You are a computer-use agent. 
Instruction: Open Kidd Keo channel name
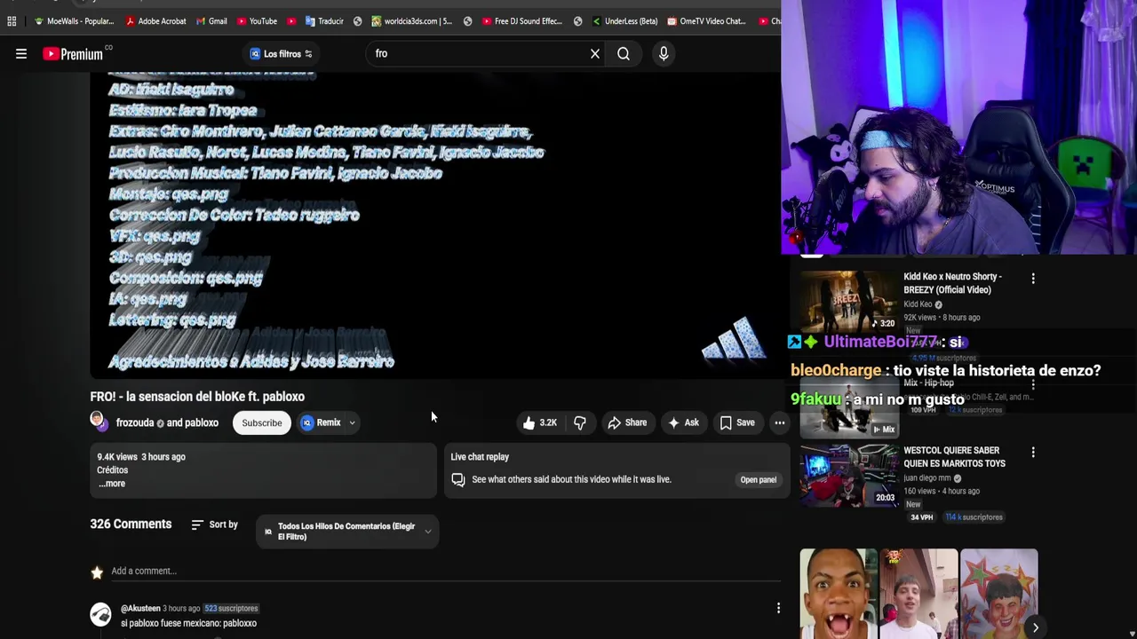918,304
